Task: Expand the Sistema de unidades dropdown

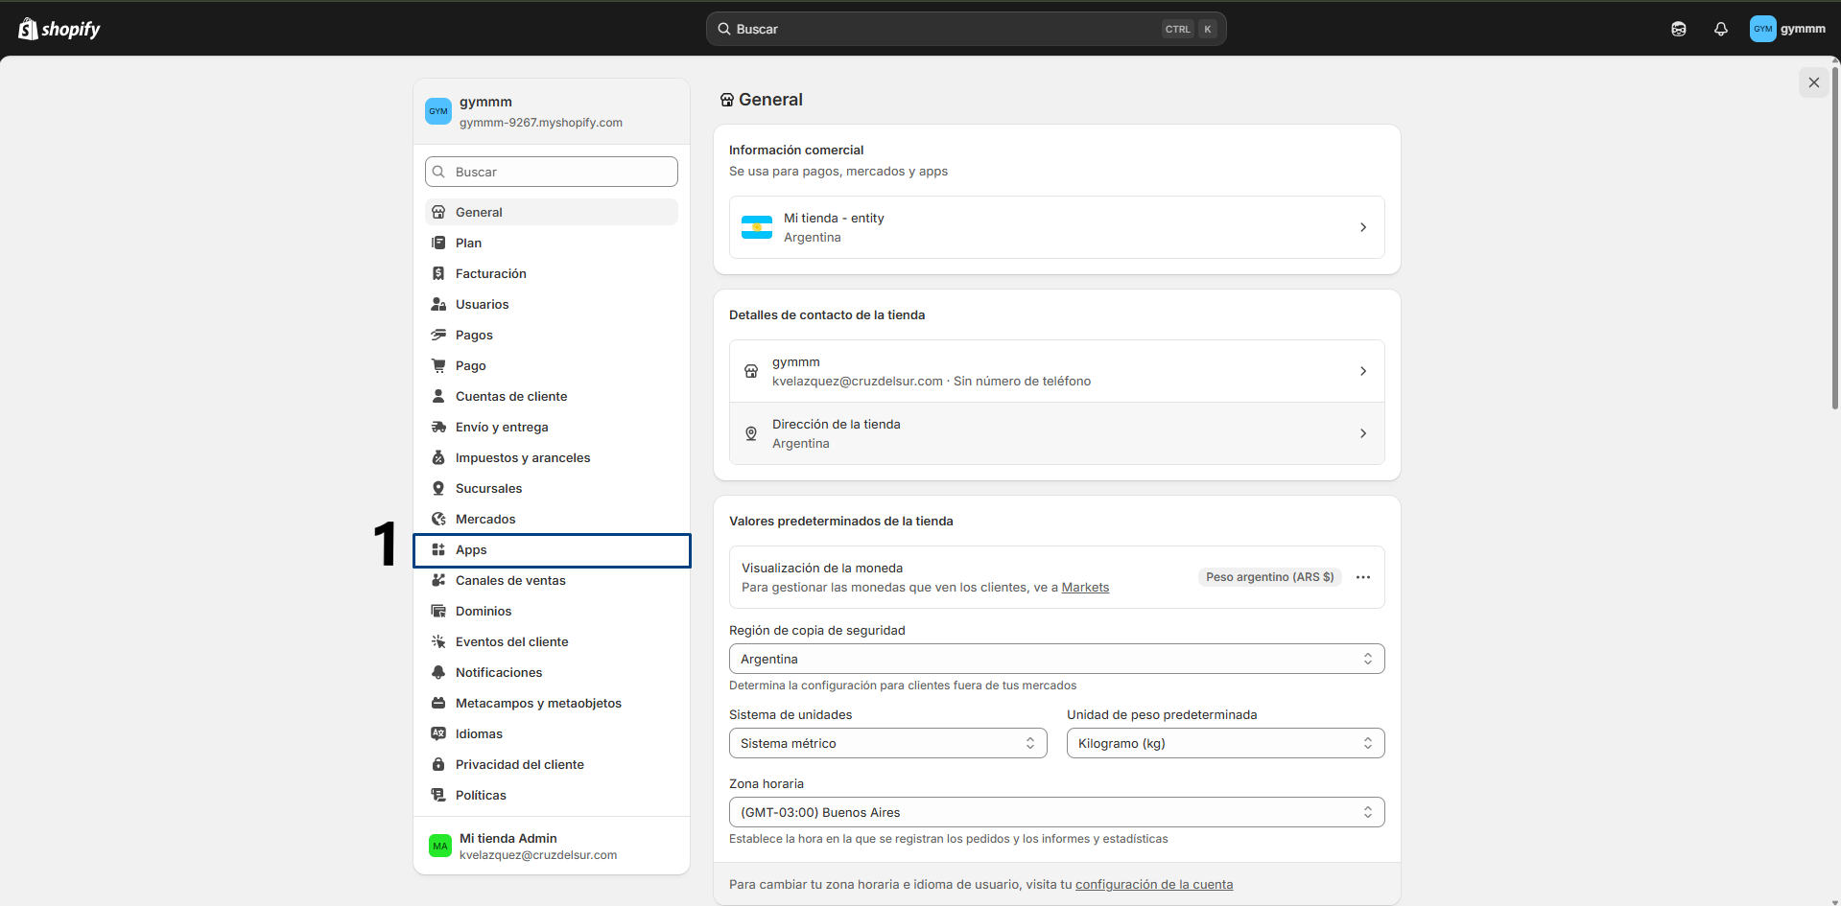Action: coord(887,743)
